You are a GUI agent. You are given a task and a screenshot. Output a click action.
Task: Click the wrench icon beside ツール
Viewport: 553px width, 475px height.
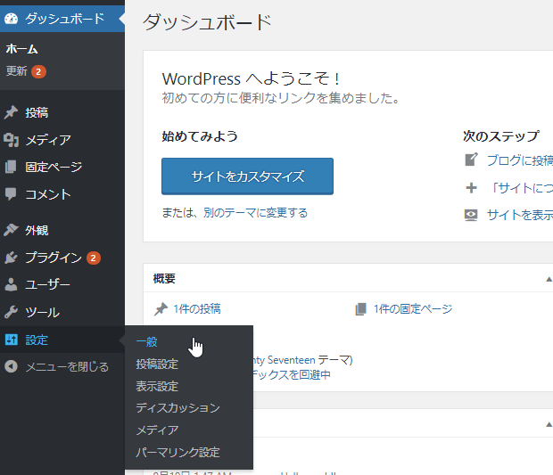(11, 312)
